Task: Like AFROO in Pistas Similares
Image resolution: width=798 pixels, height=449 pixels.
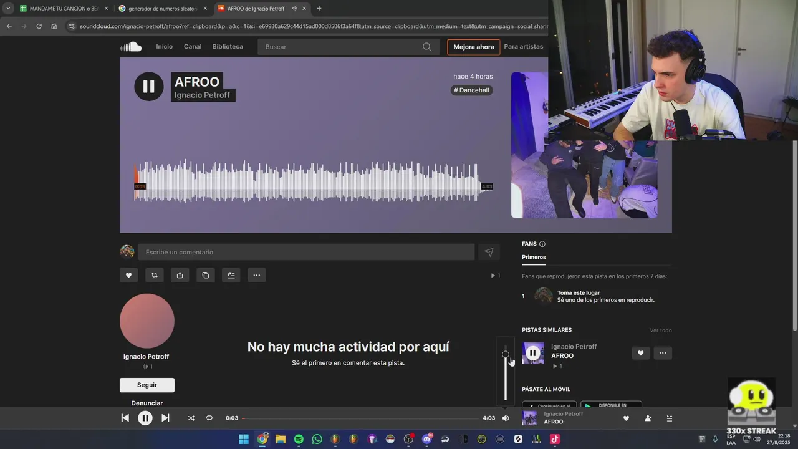Action: (640, 353)
